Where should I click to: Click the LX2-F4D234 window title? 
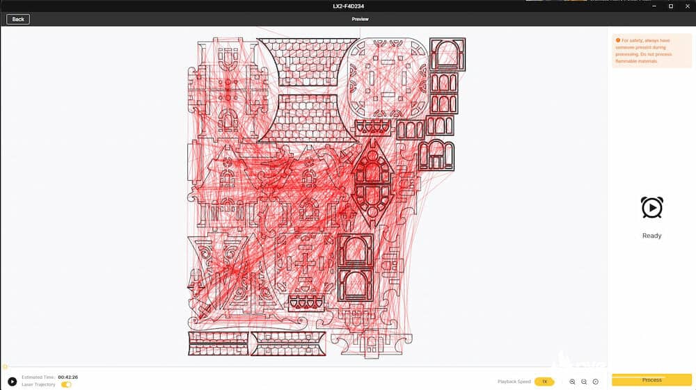349,6
